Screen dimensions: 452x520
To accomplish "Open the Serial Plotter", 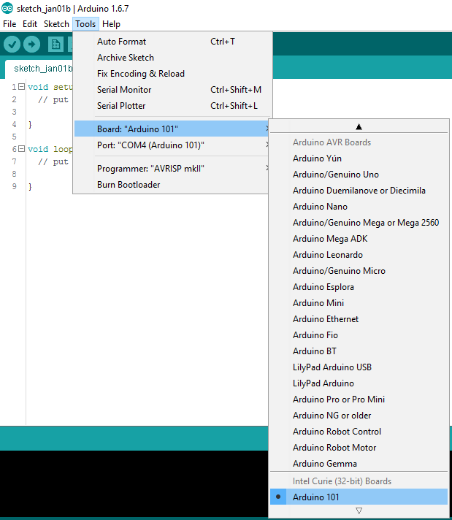I will click(x=172, y=106).
